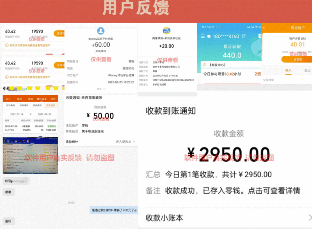
Task: Tap the 收款到账通知 heading
Action: click(x=171, y=111)
